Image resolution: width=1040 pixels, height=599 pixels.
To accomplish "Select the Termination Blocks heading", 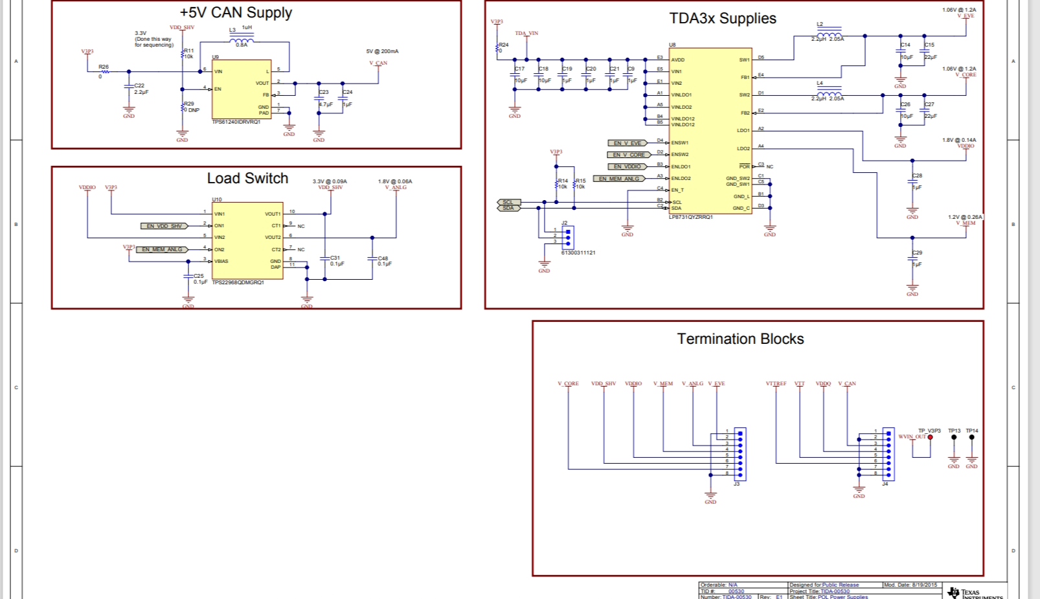I will click(740, 339).
